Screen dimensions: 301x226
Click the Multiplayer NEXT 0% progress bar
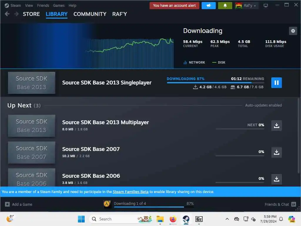click(x=240, y=129)
